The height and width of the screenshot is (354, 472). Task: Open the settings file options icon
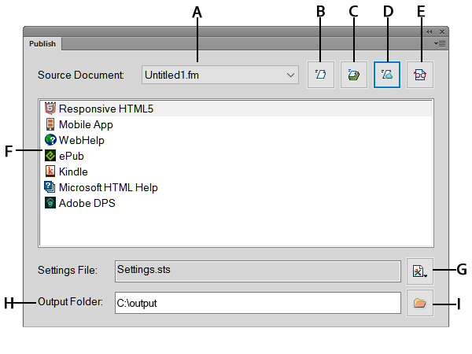click(420, 271)
